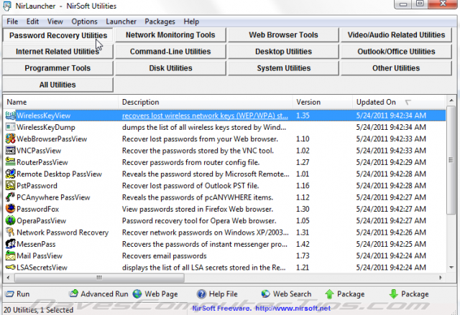Open the Packages menu
The width and height of the screenshot is (460, 315).
pyautogui.click(x=160, y=22)
